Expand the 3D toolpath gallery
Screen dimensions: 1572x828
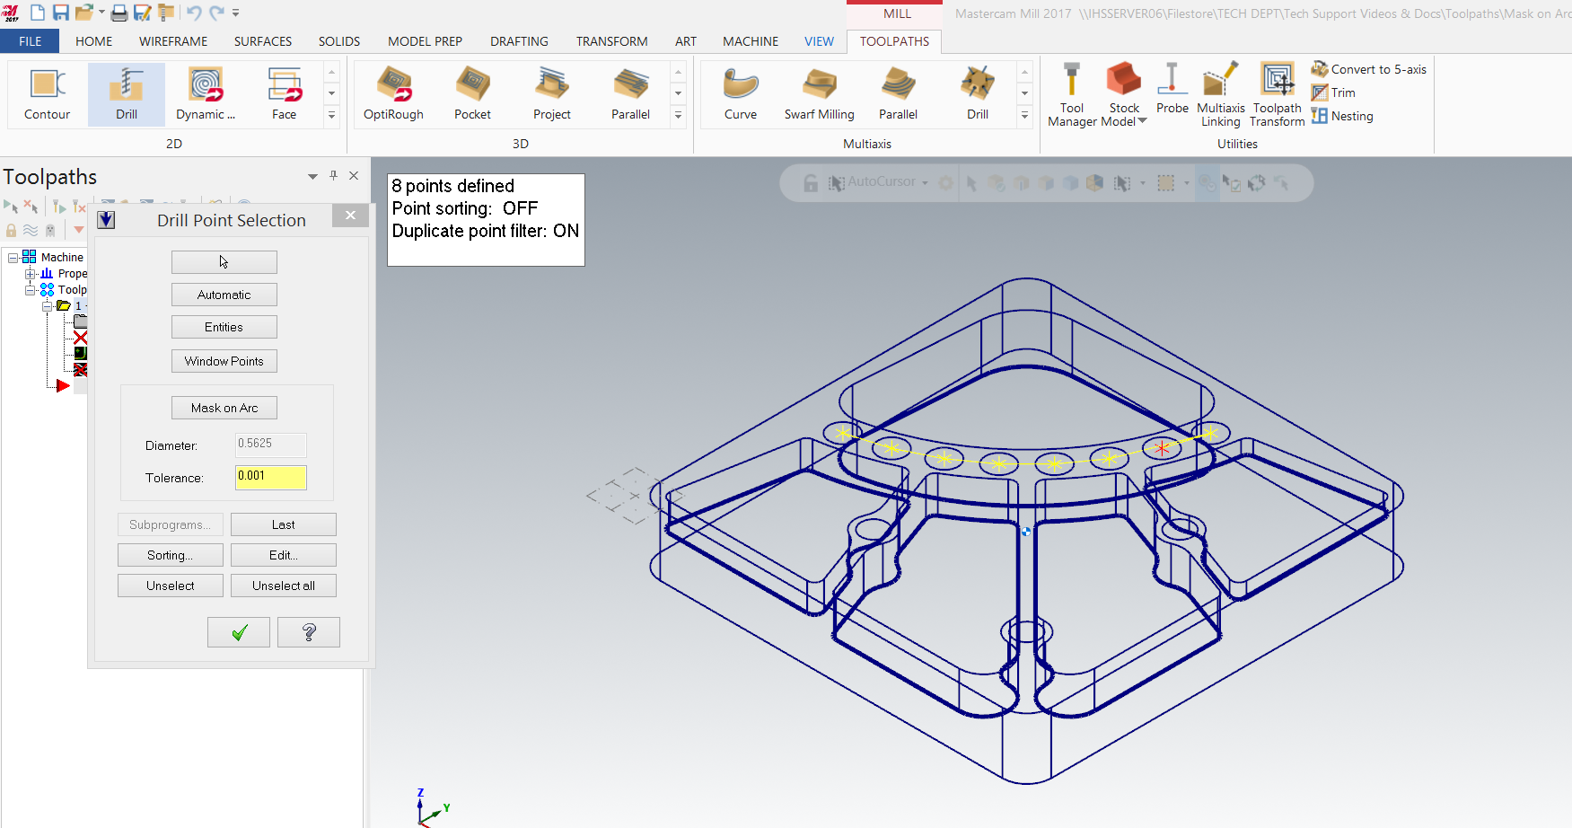pyautogui.click(x=678, y=116)
